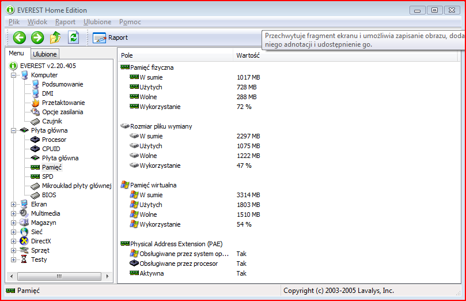The width and height of the screenshot is (466, 301).
Task: Click the 2297 MB swap total value
Action: (248, 136)
